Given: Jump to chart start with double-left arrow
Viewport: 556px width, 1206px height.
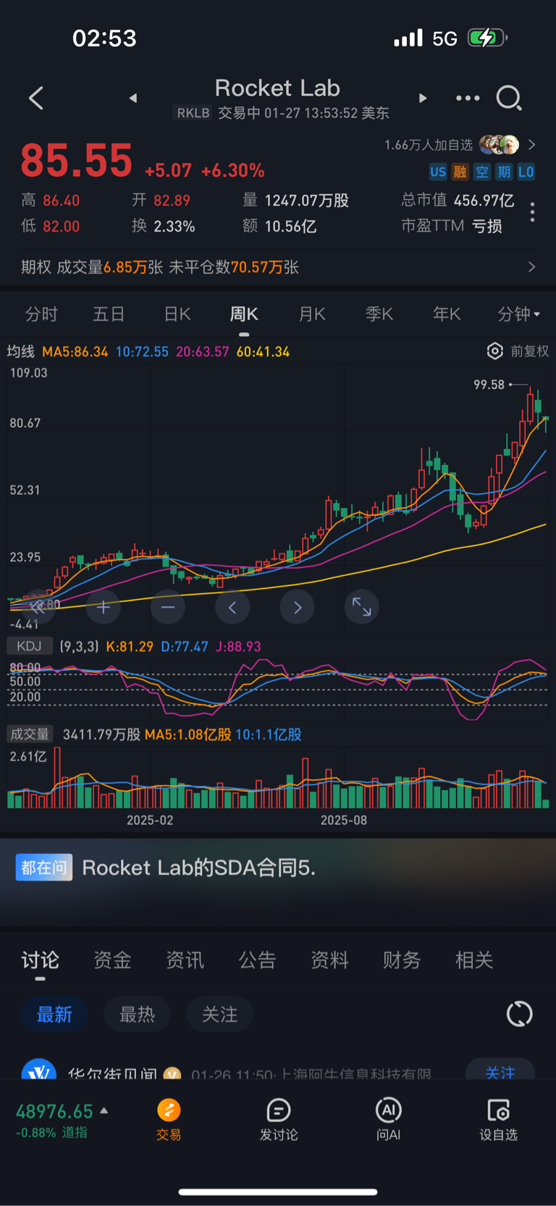Looking at the screenshot, I should click(38, 607).
